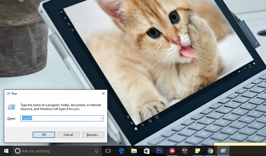Launch Photoshop from the taskbar
This screenshot has width=266, height=156.
coord(159,151)
